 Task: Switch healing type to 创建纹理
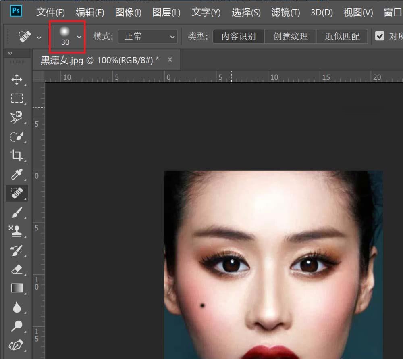(290, 36)
